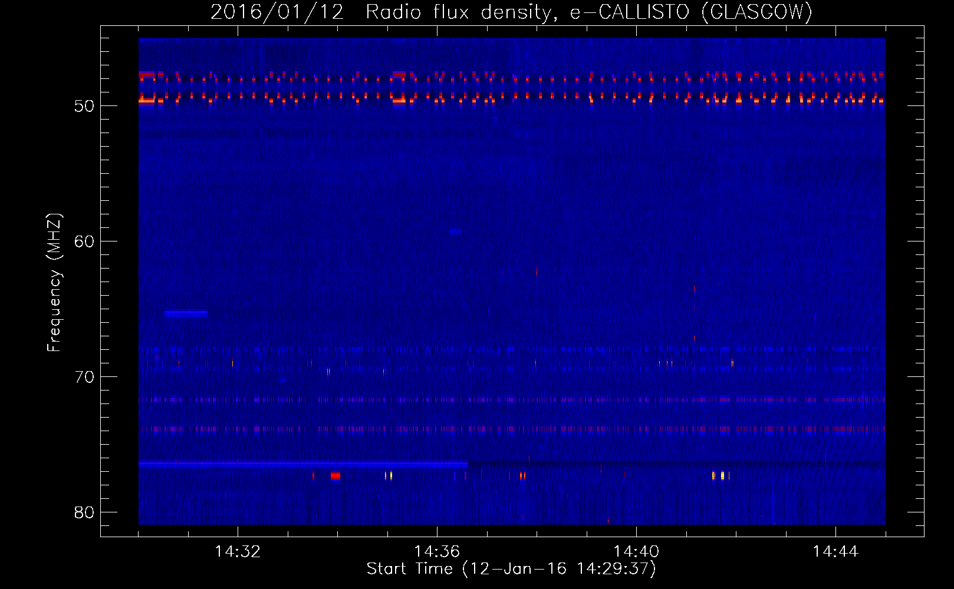Click the 14:36 time tick label
The height and width of the screenshot is (589, 954).
point(437,551)
